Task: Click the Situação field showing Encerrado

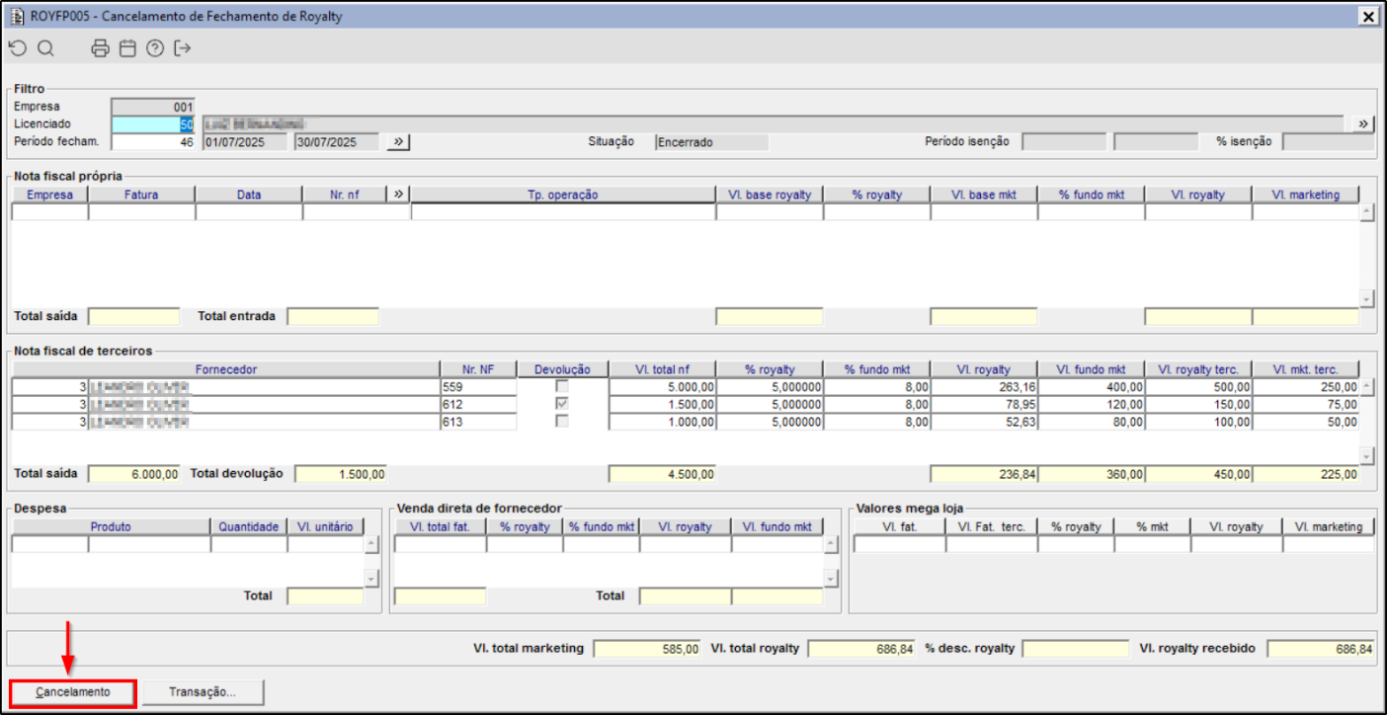Action: click(711, 141)
